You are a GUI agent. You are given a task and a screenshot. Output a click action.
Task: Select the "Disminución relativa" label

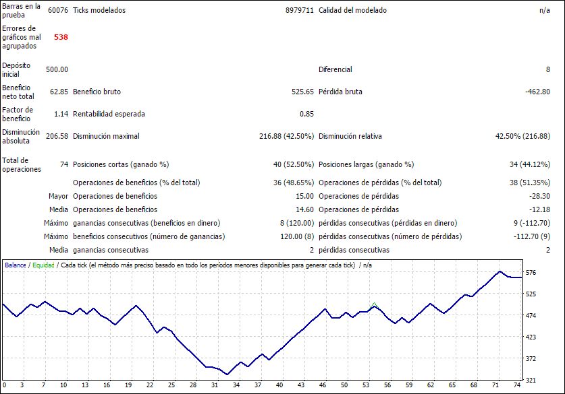350,136
